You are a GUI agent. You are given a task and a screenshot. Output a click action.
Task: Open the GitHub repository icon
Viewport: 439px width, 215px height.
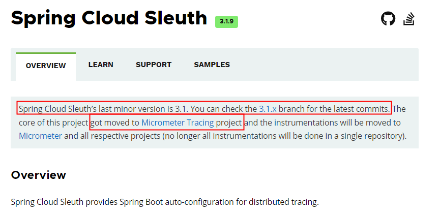coord(388,19)
